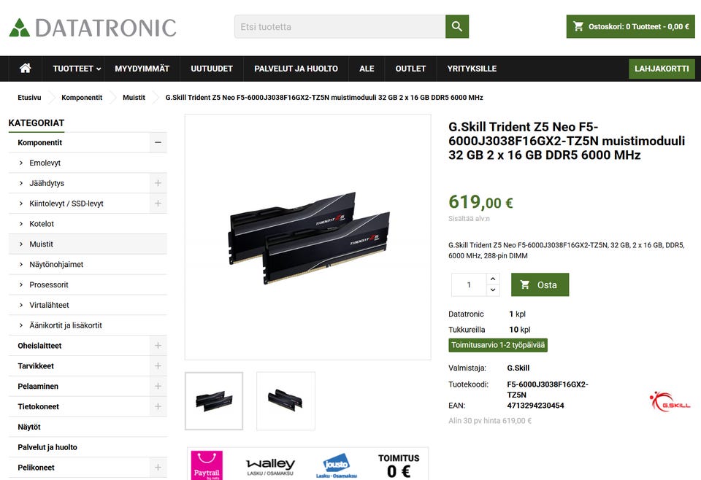Screen dimensions: 701x480
Task: Decrease quantity with the down arrow
Action: 493,290
